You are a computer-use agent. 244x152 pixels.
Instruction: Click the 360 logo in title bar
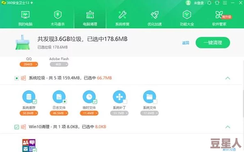tap(4, 3)
